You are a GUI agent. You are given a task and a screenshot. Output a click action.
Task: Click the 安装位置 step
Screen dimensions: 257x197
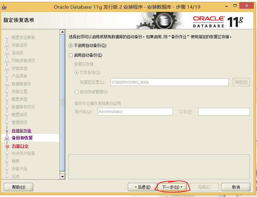point(19,91)
